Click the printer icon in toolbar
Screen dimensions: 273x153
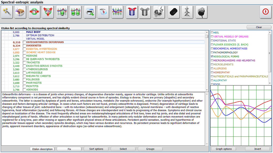89,12
